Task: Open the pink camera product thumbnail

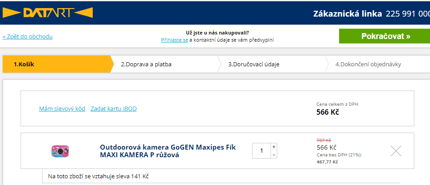Action: point(60,151)
